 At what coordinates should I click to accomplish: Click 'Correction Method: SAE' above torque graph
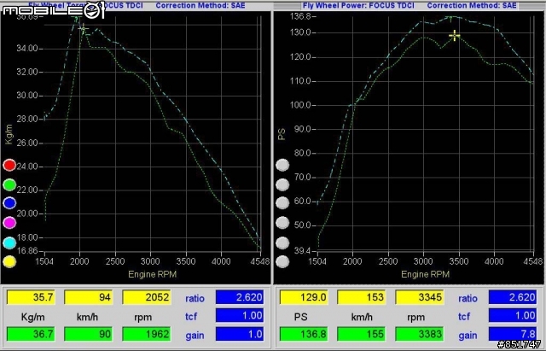200,5
